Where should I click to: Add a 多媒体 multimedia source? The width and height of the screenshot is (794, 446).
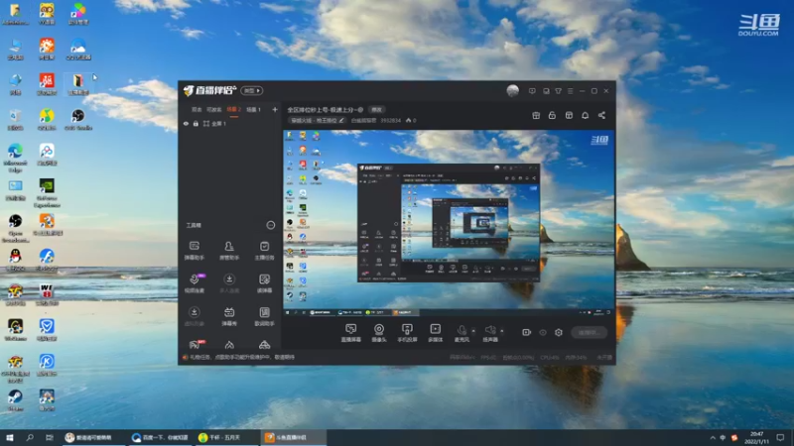435,333
